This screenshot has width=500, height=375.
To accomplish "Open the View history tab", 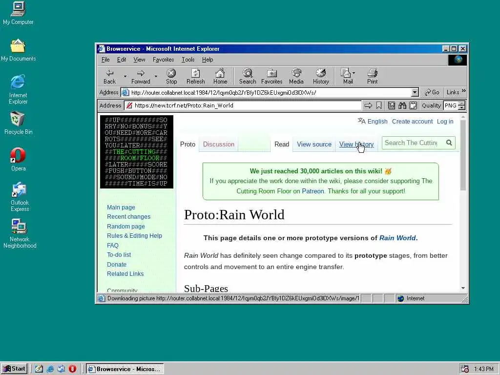I will point(356,144).
